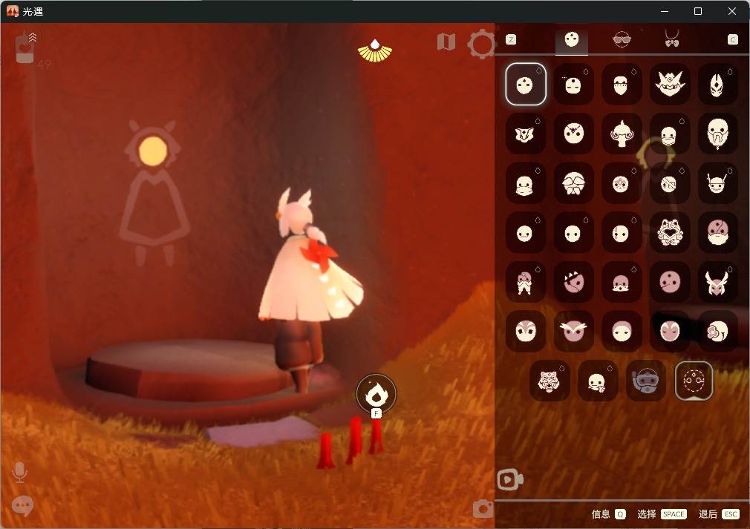Equip the pink spiked eyepatch mask
This screenshot has height=529, width=750.
(x=573, y=282)
